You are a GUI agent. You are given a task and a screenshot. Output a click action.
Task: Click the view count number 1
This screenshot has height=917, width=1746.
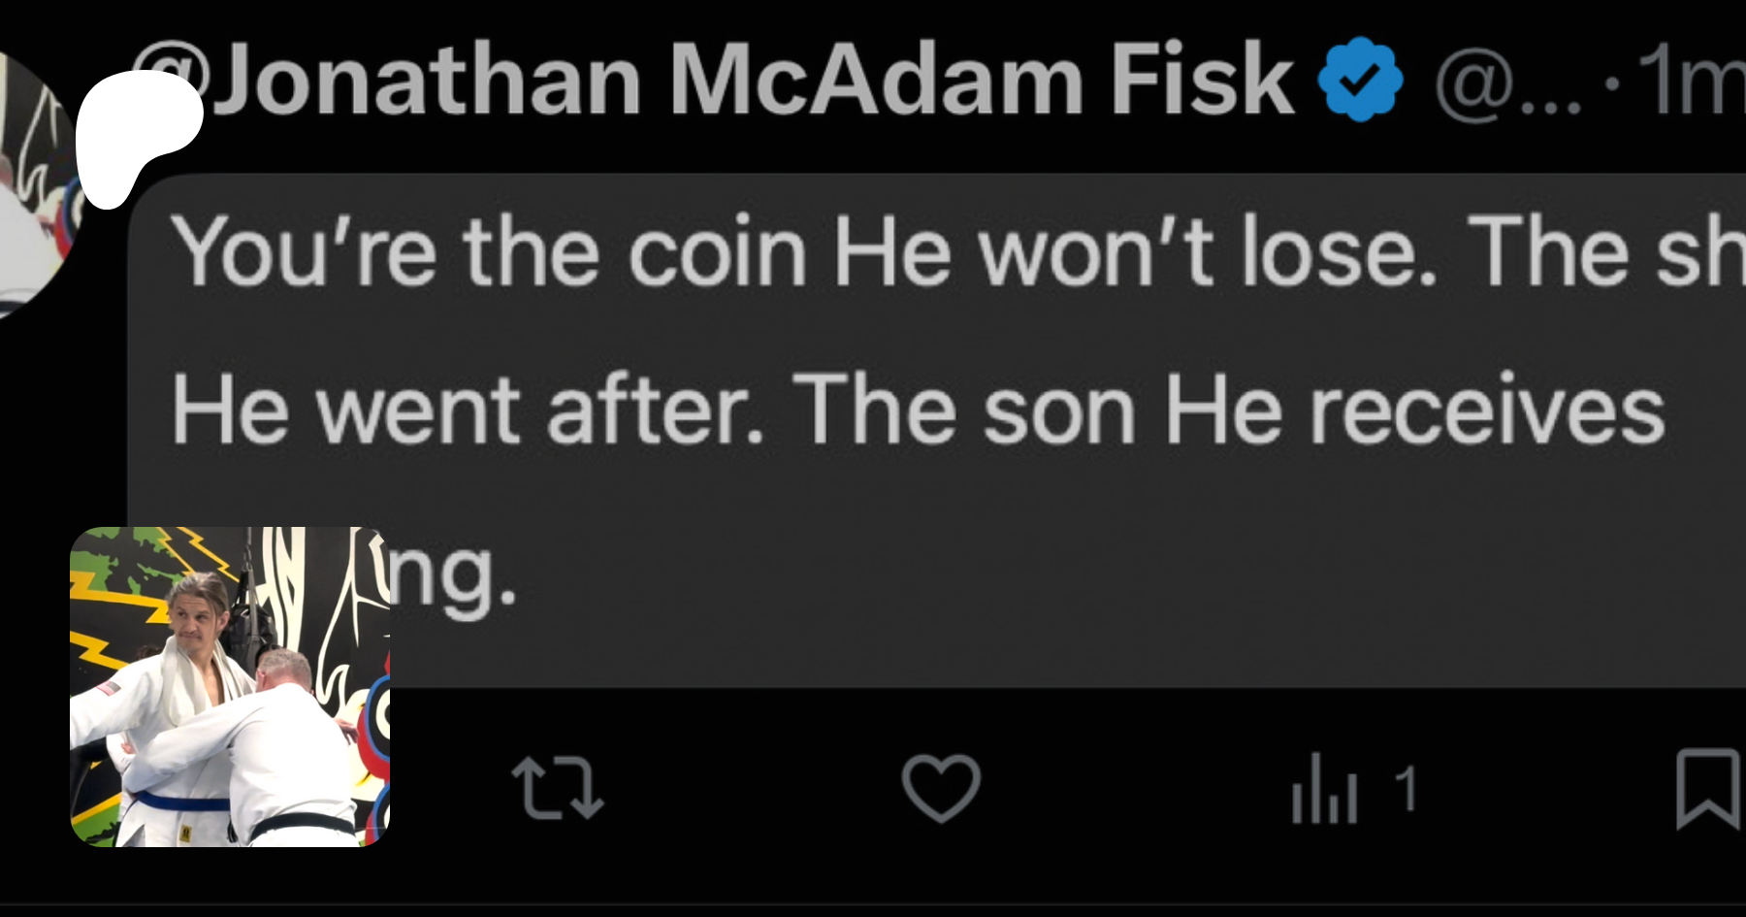pyautogui.click(x=1406, y=788)
